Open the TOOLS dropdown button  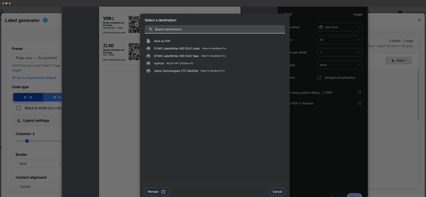tap(399, 60)
